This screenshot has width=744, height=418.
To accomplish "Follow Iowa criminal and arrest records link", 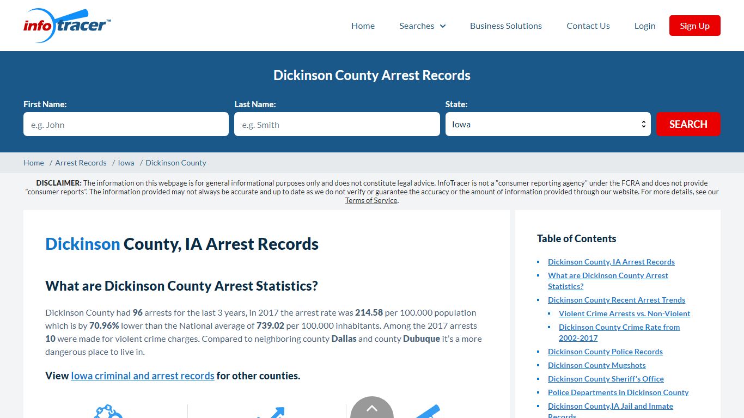I will click(x=143, y=376).
